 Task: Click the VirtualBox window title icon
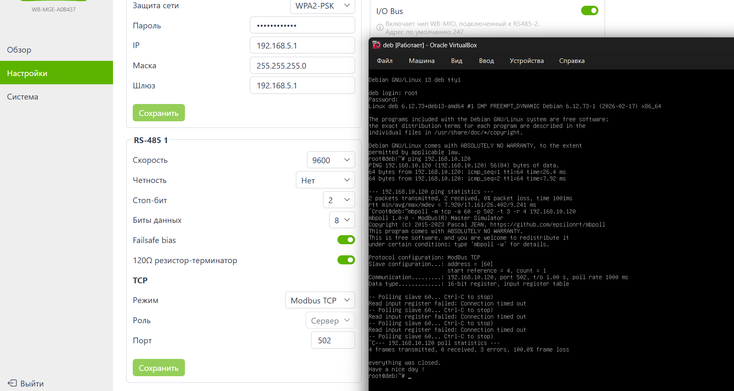click(376, 45)
